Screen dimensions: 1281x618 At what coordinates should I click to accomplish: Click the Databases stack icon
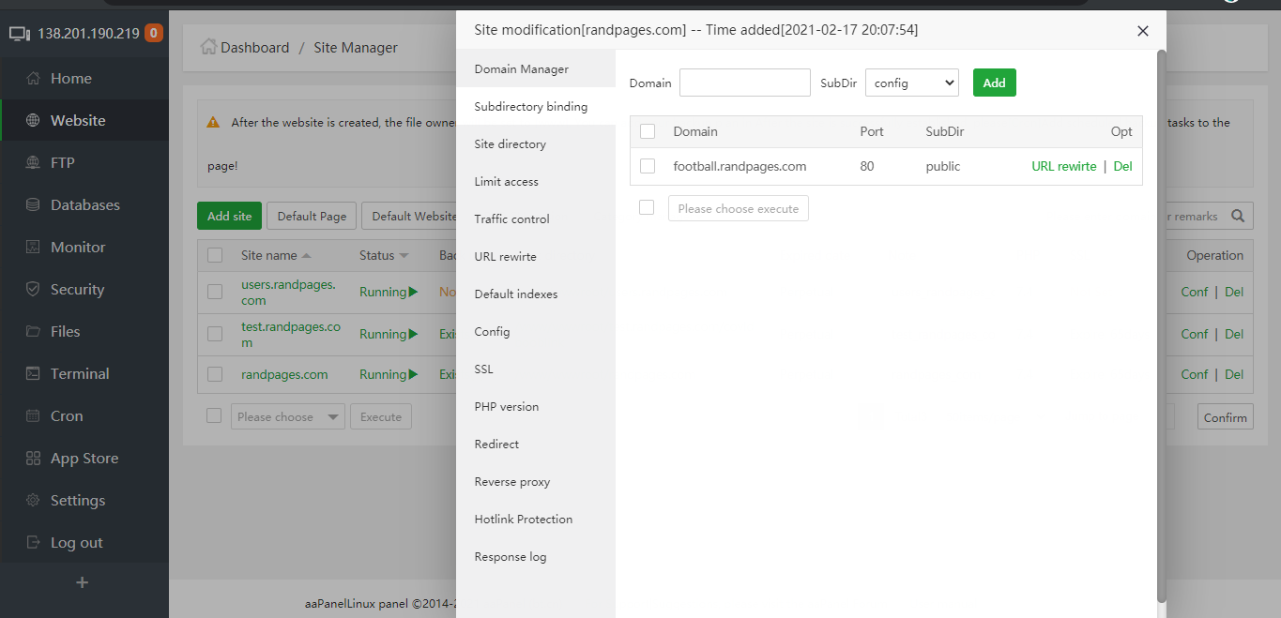[x=33, y=205]
